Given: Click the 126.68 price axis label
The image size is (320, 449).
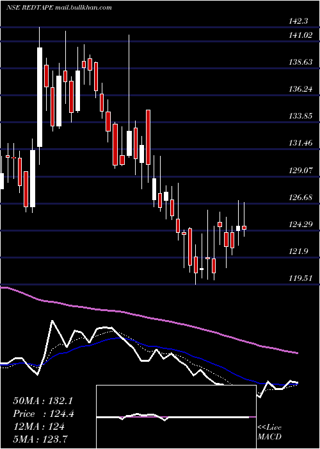Looking at the screenshot, I should pos(301,198).
